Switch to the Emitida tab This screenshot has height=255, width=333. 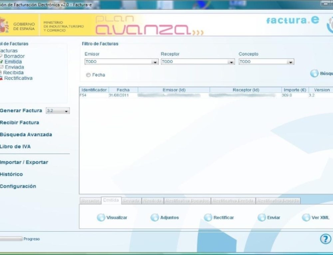pos(111,200)
